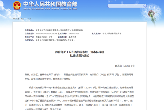Click the Ministry of Education English subtitle
The image size is (164, 110).
click(50, 9)
